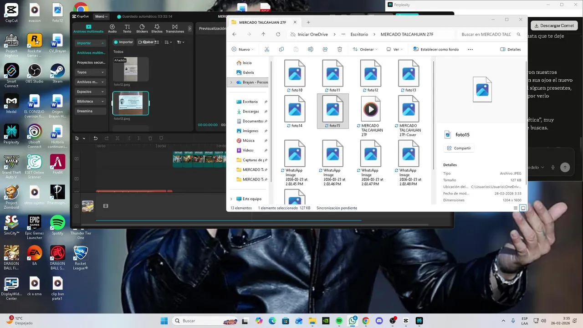The height and width of the screenshot is (328, 583).
Task: Select the foto13.jpeg media thumbnail in CapCut
Action: click(x=131, y=103)
